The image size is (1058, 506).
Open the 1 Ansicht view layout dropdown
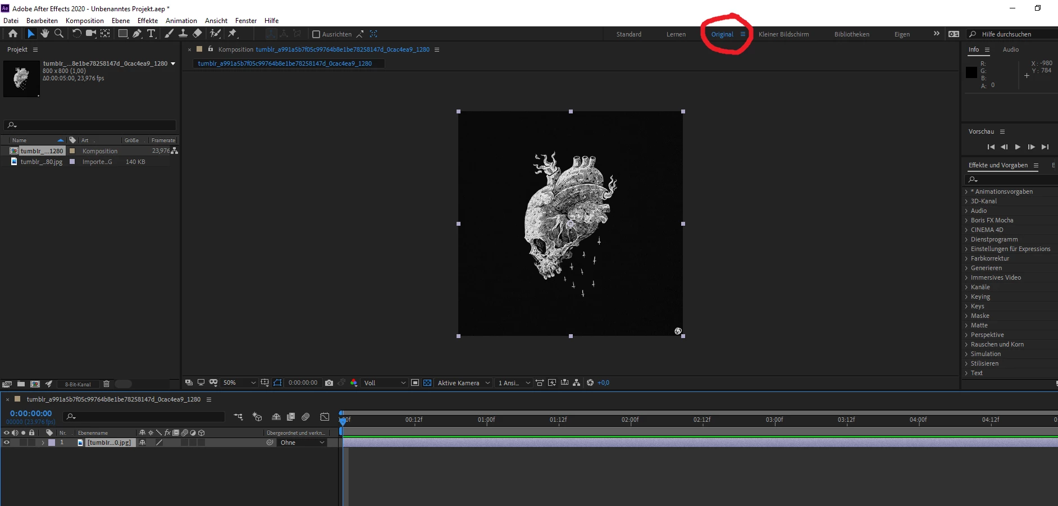coord(514,383)
